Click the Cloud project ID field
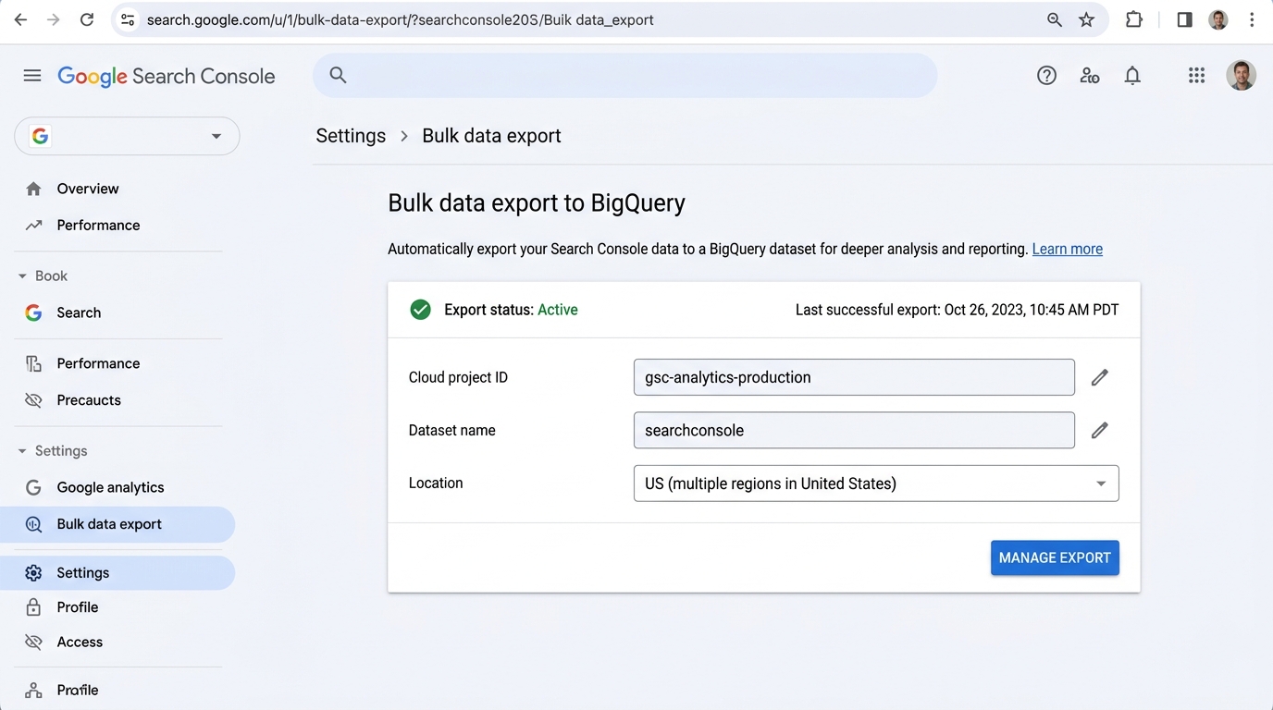Image resolution: width=1273 pixels, height=710 pixels. (854, 377)
